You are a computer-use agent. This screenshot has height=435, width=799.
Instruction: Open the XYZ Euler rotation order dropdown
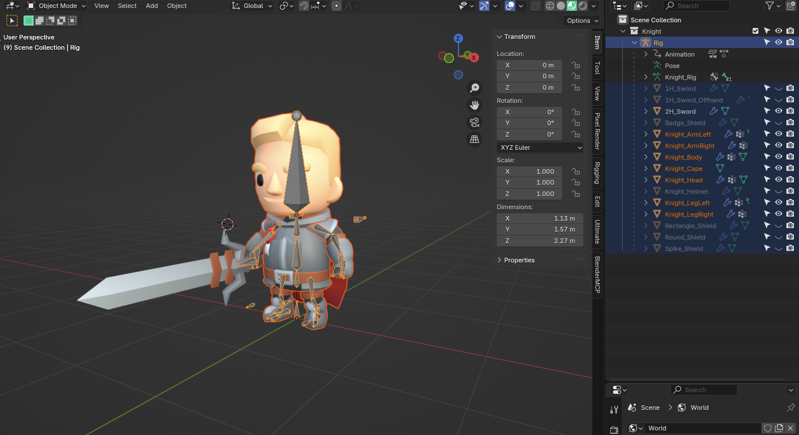tap(540, 147)
